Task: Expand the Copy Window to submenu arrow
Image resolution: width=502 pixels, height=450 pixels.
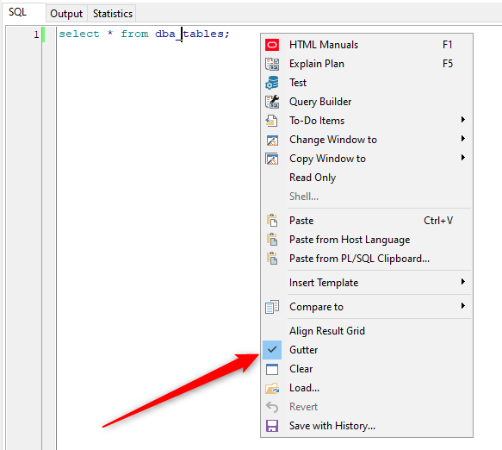Action: click(x=463, y=158)
